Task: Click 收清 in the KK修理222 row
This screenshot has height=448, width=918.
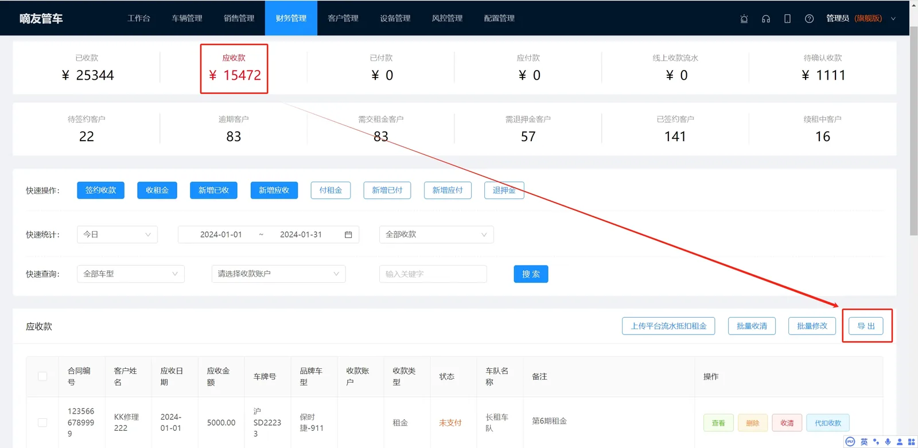Action: [787, 423]
